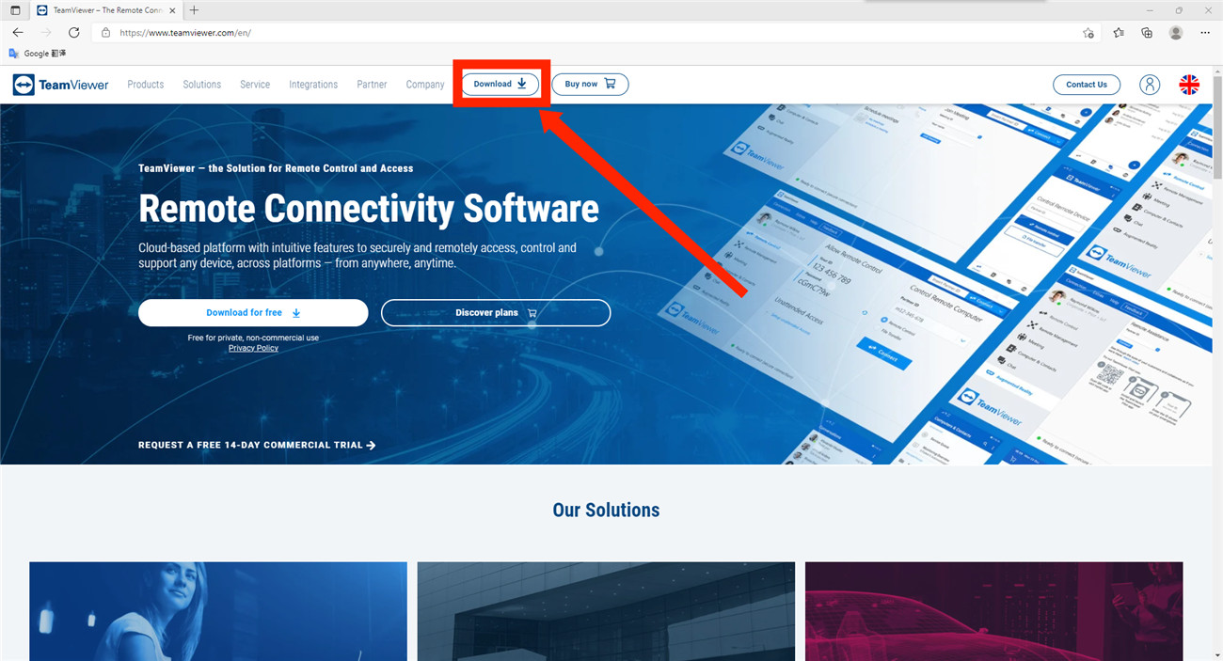Image resolution: width=1223 pixels, height=661 pixels.
Task: Add this page to favorites star icon
Action: point(1088,32)
